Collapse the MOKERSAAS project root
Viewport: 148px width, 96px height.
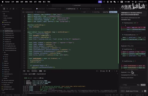click(5, 11)
